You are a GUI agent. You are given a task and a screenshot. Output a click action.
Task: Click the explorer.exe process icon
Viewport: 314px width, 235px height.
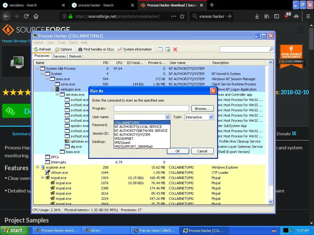[43, 167]
